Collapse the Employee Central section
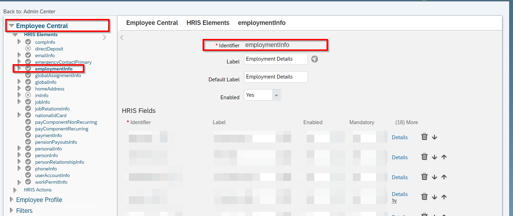This screenshot has height=216, width=513. pyautogui.click(x=12, y=26)
